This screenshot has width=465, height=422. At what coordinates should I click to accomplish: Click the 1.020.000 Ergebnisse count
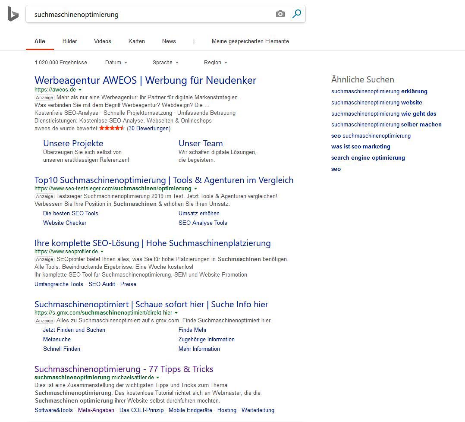click(x=61, y=63)
